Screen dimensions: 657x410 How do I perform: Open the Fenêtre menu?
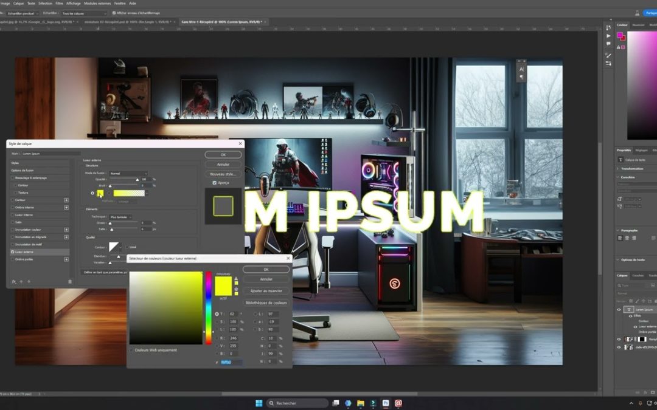pyautogui.click(x=120, y=3)
